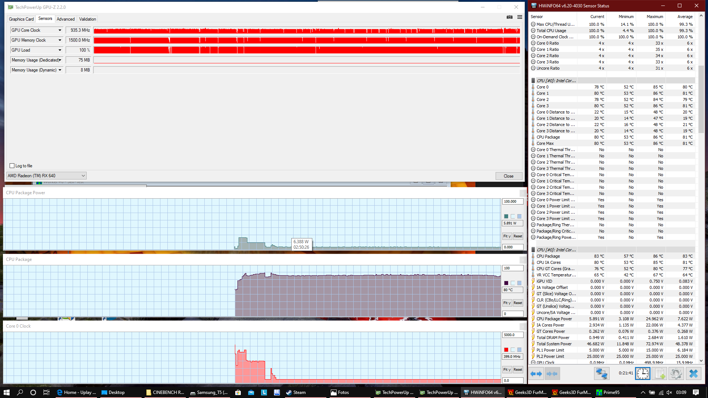Open the GPU Load sensor dropdown
Image resolution: width=708 pixels, height=398 pixels.
60,50
